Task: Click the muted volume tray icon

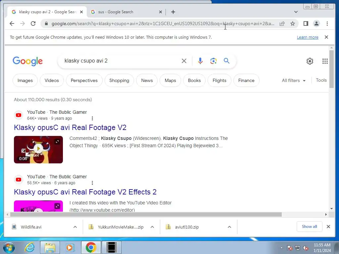Action: [x=306, y=248]
